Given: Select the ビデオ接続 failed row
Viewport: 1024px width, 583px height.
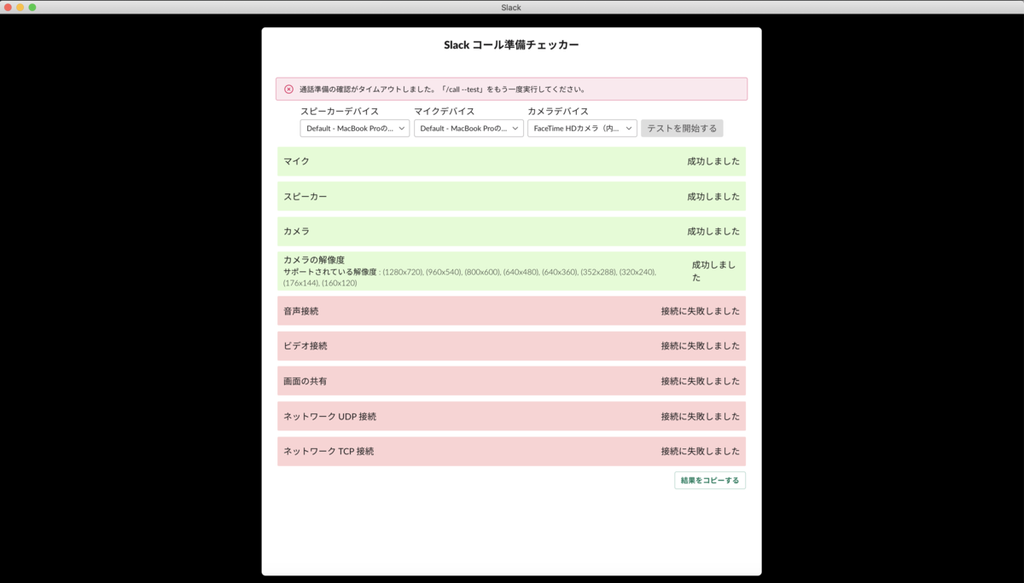Looking at the screenshot, I should (x=511, y=346).
